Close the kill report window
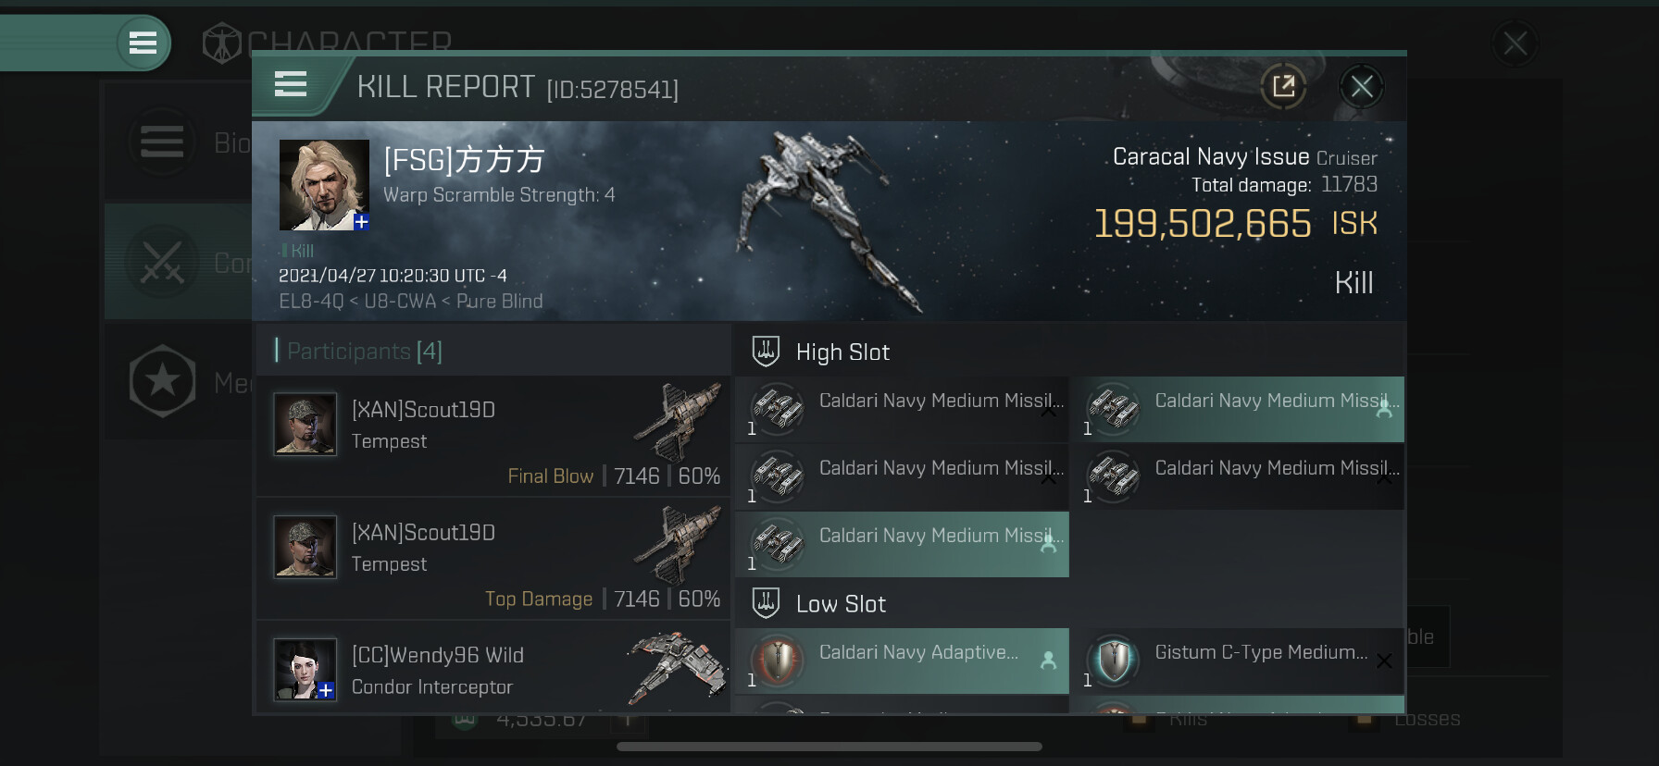Screen dimensions: 1659x766 [1361, 87]
